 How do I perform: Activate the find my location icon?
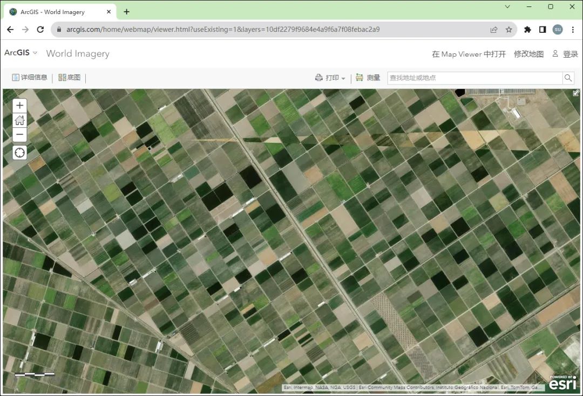(19, 152)
